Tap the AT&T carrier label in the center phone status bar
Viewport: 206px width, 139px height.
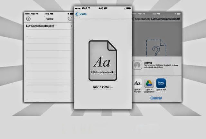coord(84,8)
